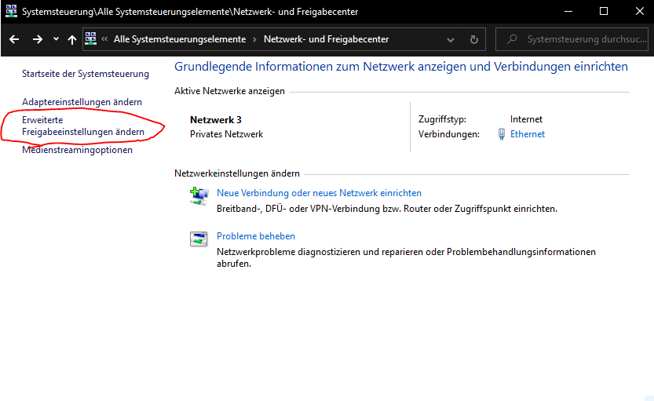This screenshot has height=401, width=654.
Task: Maximize the Control Panel window
Action: coord(604,11)
